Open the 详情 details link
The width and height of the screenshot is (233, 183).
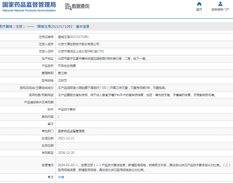click(x=61, y=177)
